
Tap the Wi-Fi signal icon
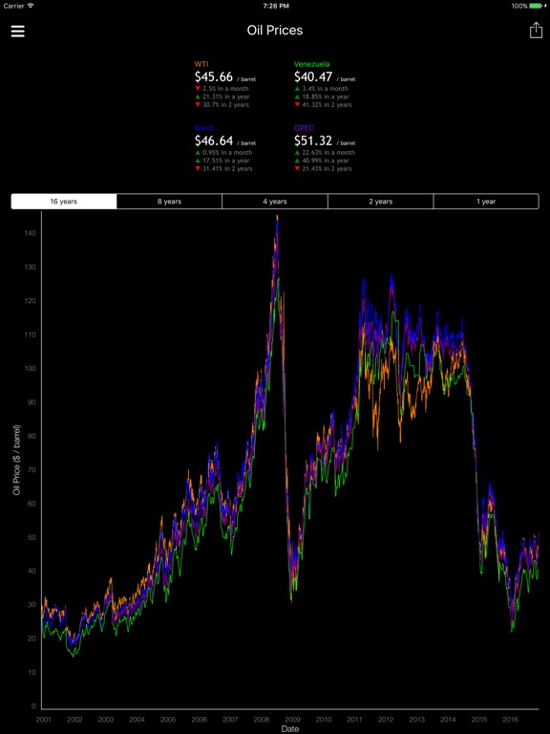pyautogui.click(x=31, y=6)
